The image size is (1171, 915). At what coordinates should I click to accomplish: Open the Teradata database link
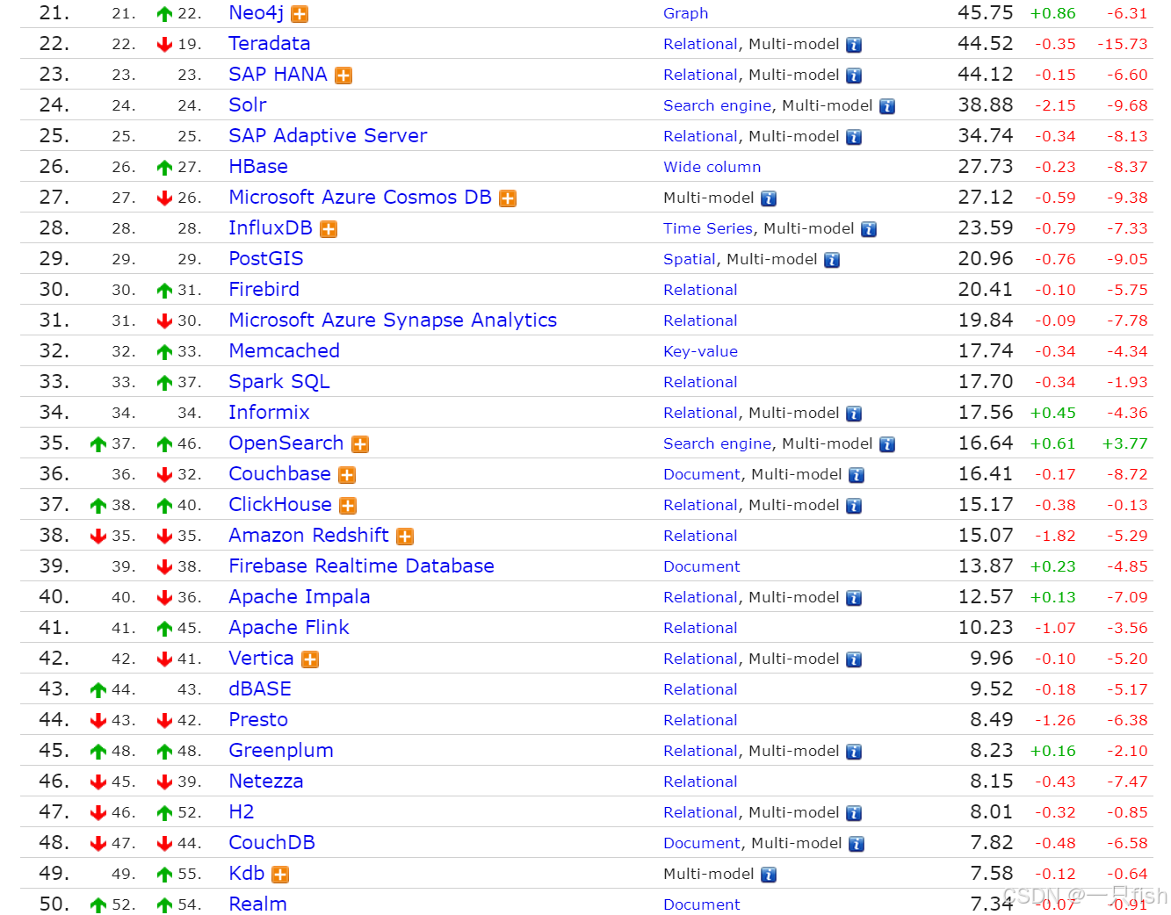269,44
